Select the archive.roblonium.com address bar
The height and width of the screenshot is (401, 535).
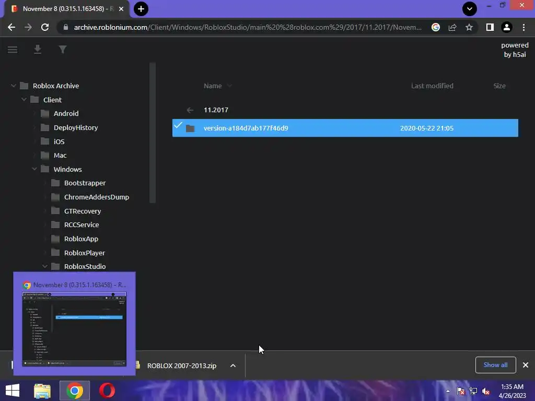coord(248,27)
